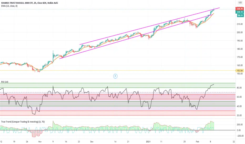Click the Dec date label on time axis
This screenshot has height=144, width=245.
coord(92,142)
